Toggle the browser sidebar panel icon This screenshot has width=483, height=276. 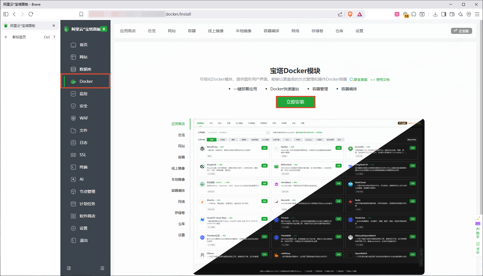[x=444, y=14]
